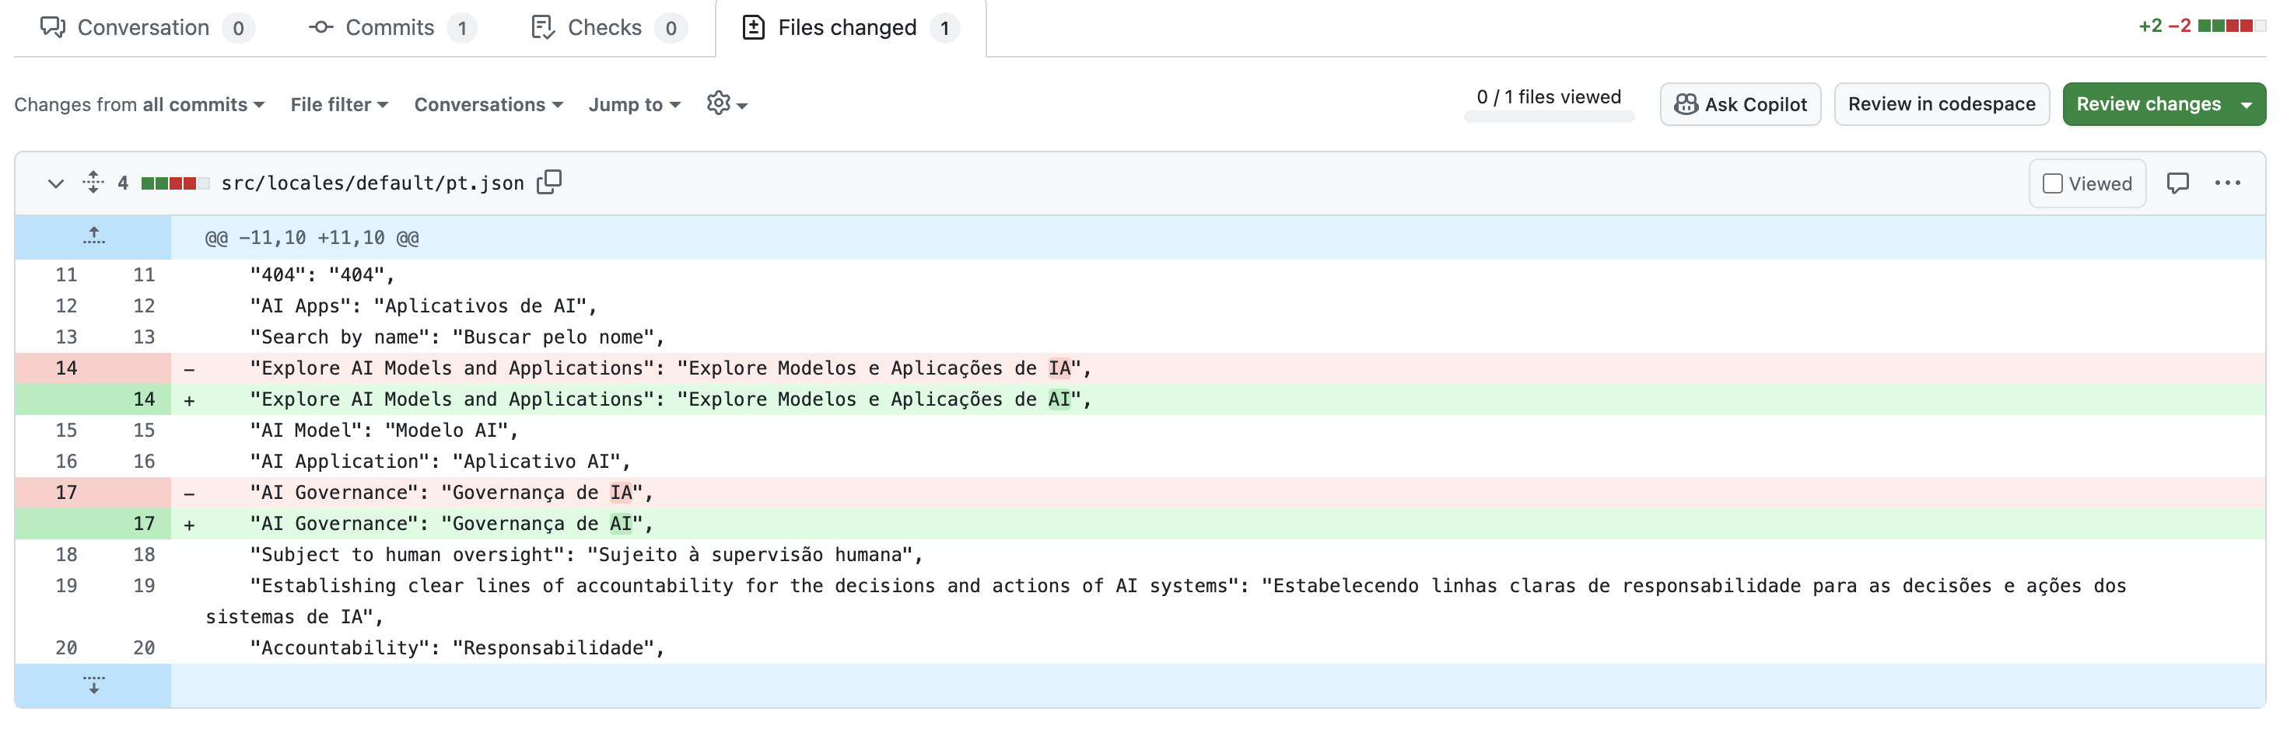This screenshot has width=2287, height=729.
Task: Expand all lines of pt.json diff
Action: (93, 183)
